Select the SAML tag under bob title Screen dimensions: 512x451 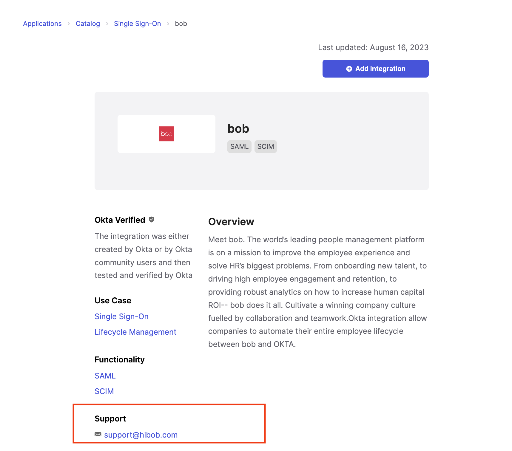(x=239, y=146)
